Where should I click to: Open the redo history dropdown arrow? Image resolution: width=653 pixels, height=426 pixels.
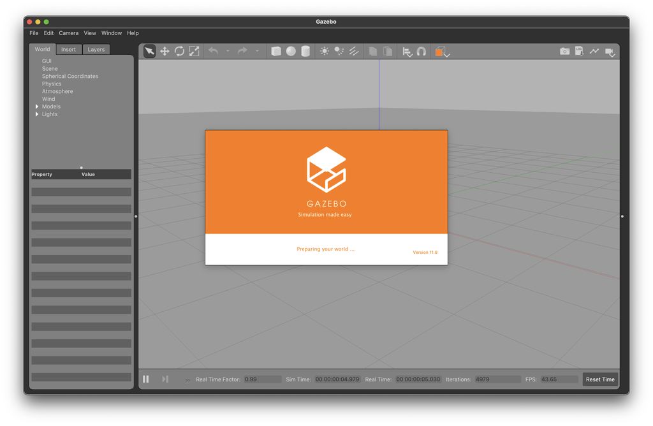click(258, 51)
